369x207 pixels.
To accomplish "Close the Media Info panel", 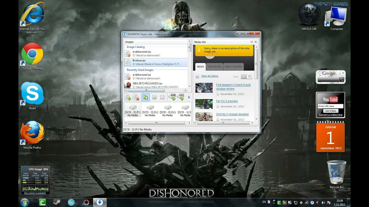I will [x=256, y=42].
